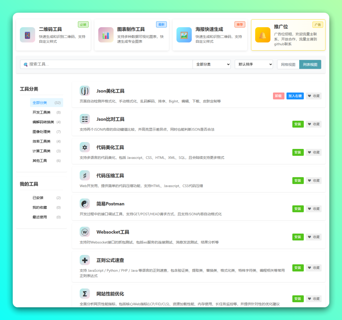Install 简易Postman with the 安装 button
Image resolution: width=342 pixels, height=320 pixels.
(298, 209)
